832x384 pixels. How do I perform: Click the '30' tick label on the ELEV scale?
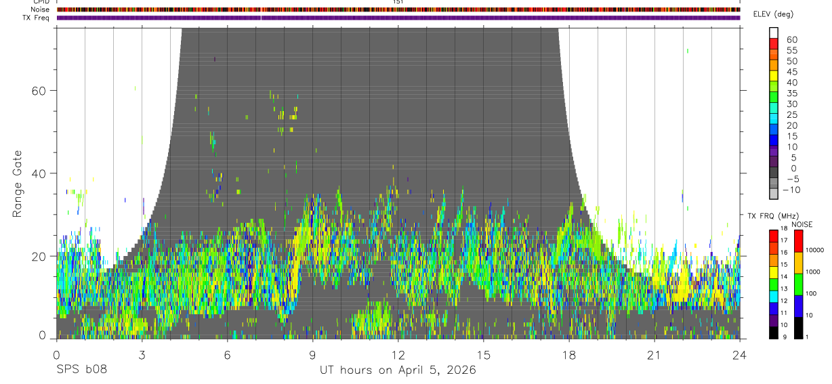tap(792, 104)
